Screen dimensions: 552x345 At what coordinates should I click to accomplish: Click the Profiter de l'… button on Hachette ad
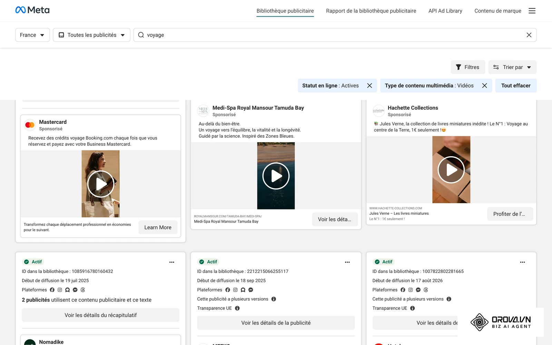pyautogui.click(x=510, y=214)
